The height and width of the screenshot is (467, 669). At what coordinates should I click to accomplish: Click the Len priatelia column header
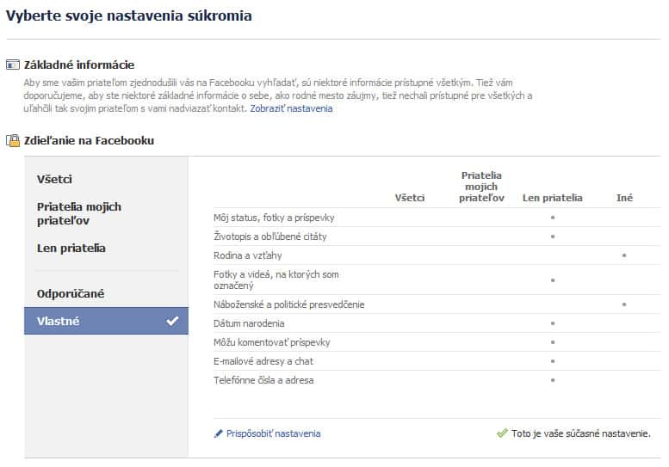click(553, 198)
